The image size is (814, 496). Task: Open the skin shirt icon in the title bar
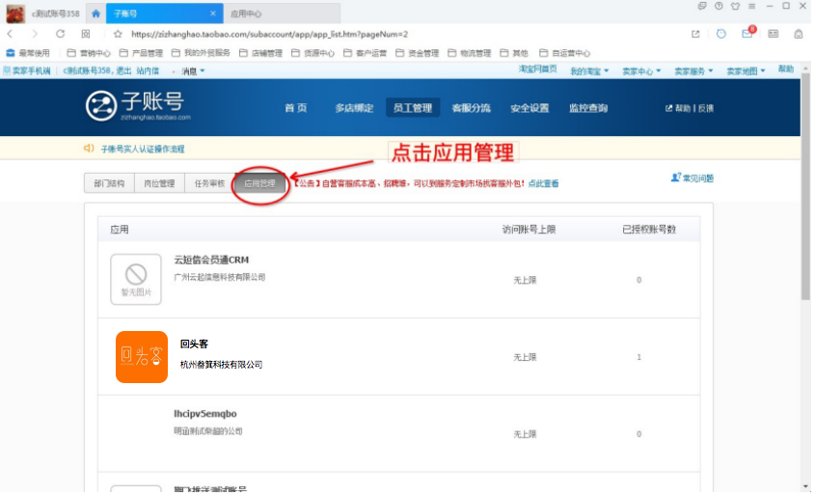[735, 6]
